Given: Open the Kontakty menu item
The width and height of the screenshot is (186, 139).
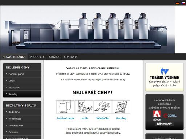Looking at the screenshot, I should (x=71, y=57).
